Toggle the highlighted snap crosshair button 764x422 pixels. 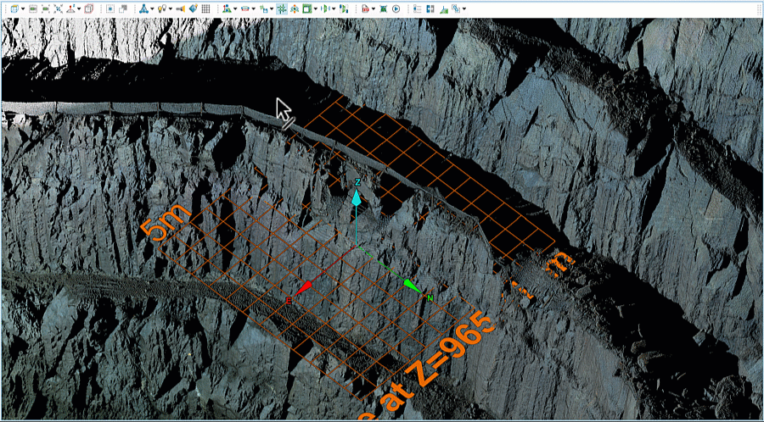(x=282, y=8)
